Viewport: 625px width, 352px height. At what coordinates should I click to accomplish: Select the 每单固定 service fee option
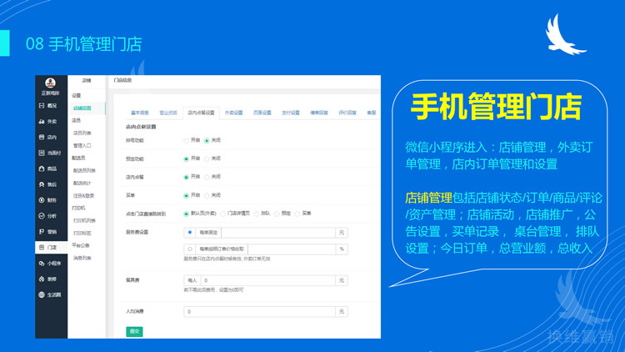pyautogui.click(x=190, y=232)
